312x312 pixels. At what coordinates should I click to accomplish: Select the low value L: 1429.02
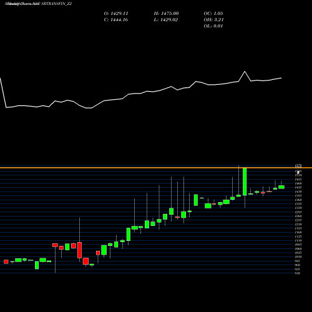[165, 20]
